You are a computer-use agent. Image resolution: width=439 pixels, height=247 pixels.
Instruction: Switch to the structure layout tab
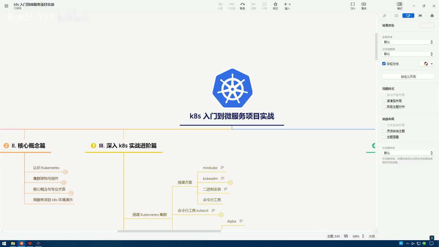(420, 15)
